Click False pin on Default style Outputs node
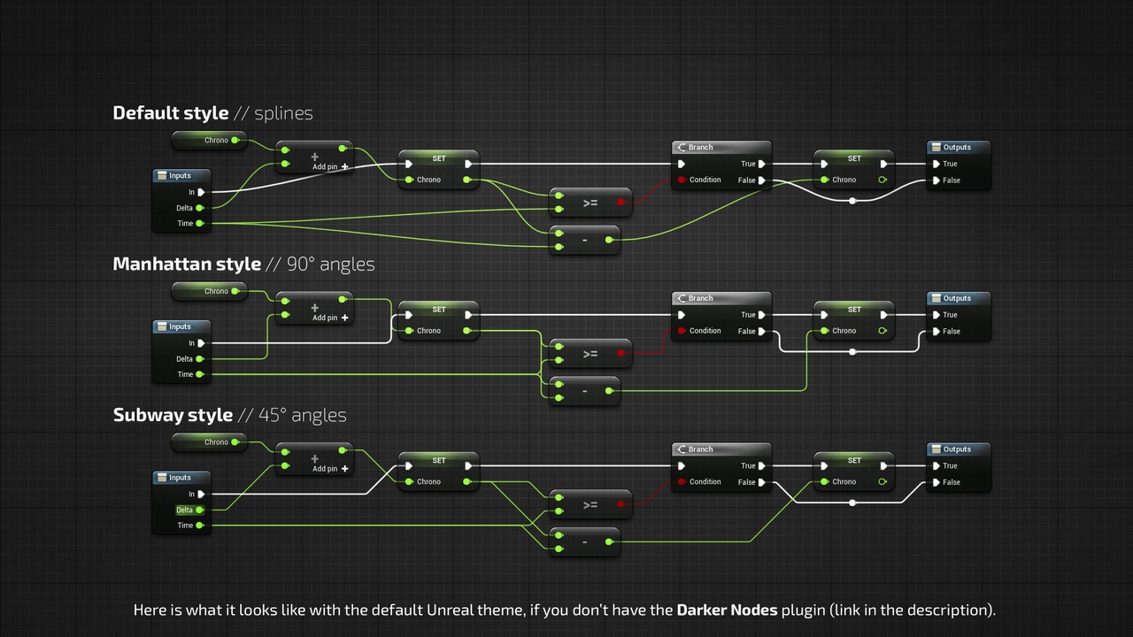 tap(936, 180)
